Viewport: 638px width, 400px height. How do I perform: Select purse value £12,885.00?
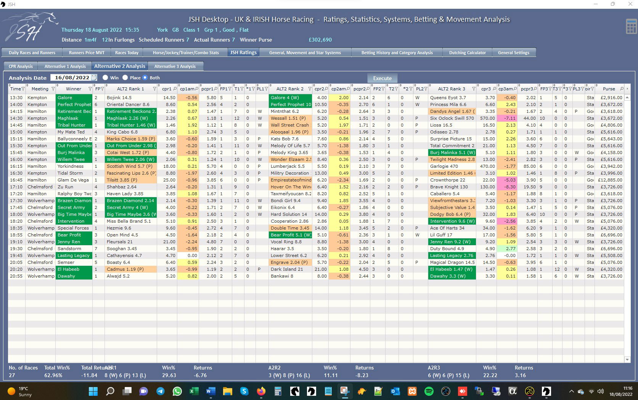tap(610, 180)
